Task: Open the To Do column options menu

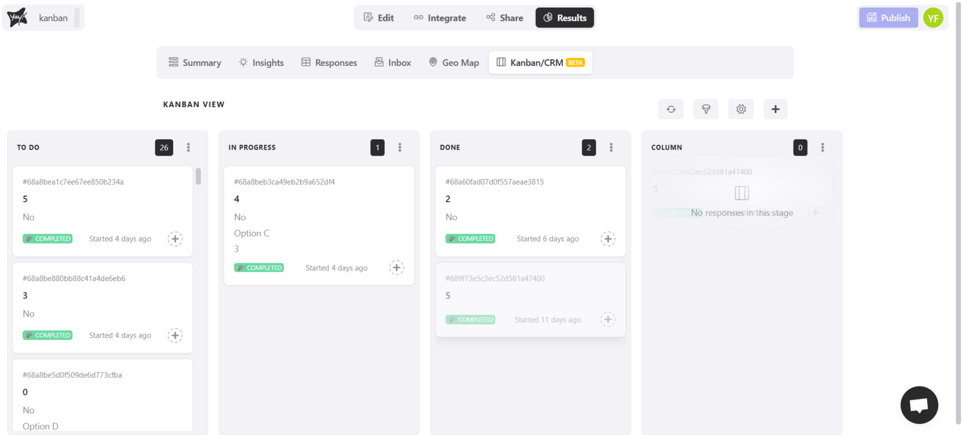Action: tap(188, 148)
